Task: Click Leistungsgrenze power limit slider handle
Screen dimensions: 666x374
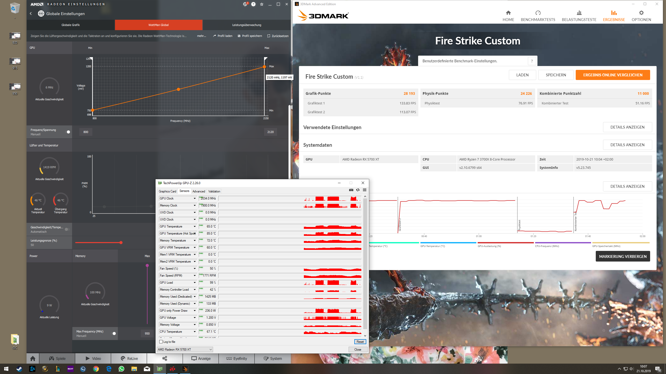Action: coord(121,243)
